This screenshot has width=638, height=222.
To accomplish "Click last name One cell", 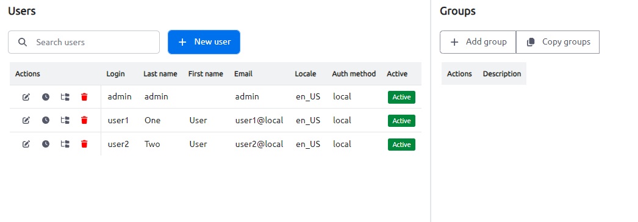I will 152,120.
